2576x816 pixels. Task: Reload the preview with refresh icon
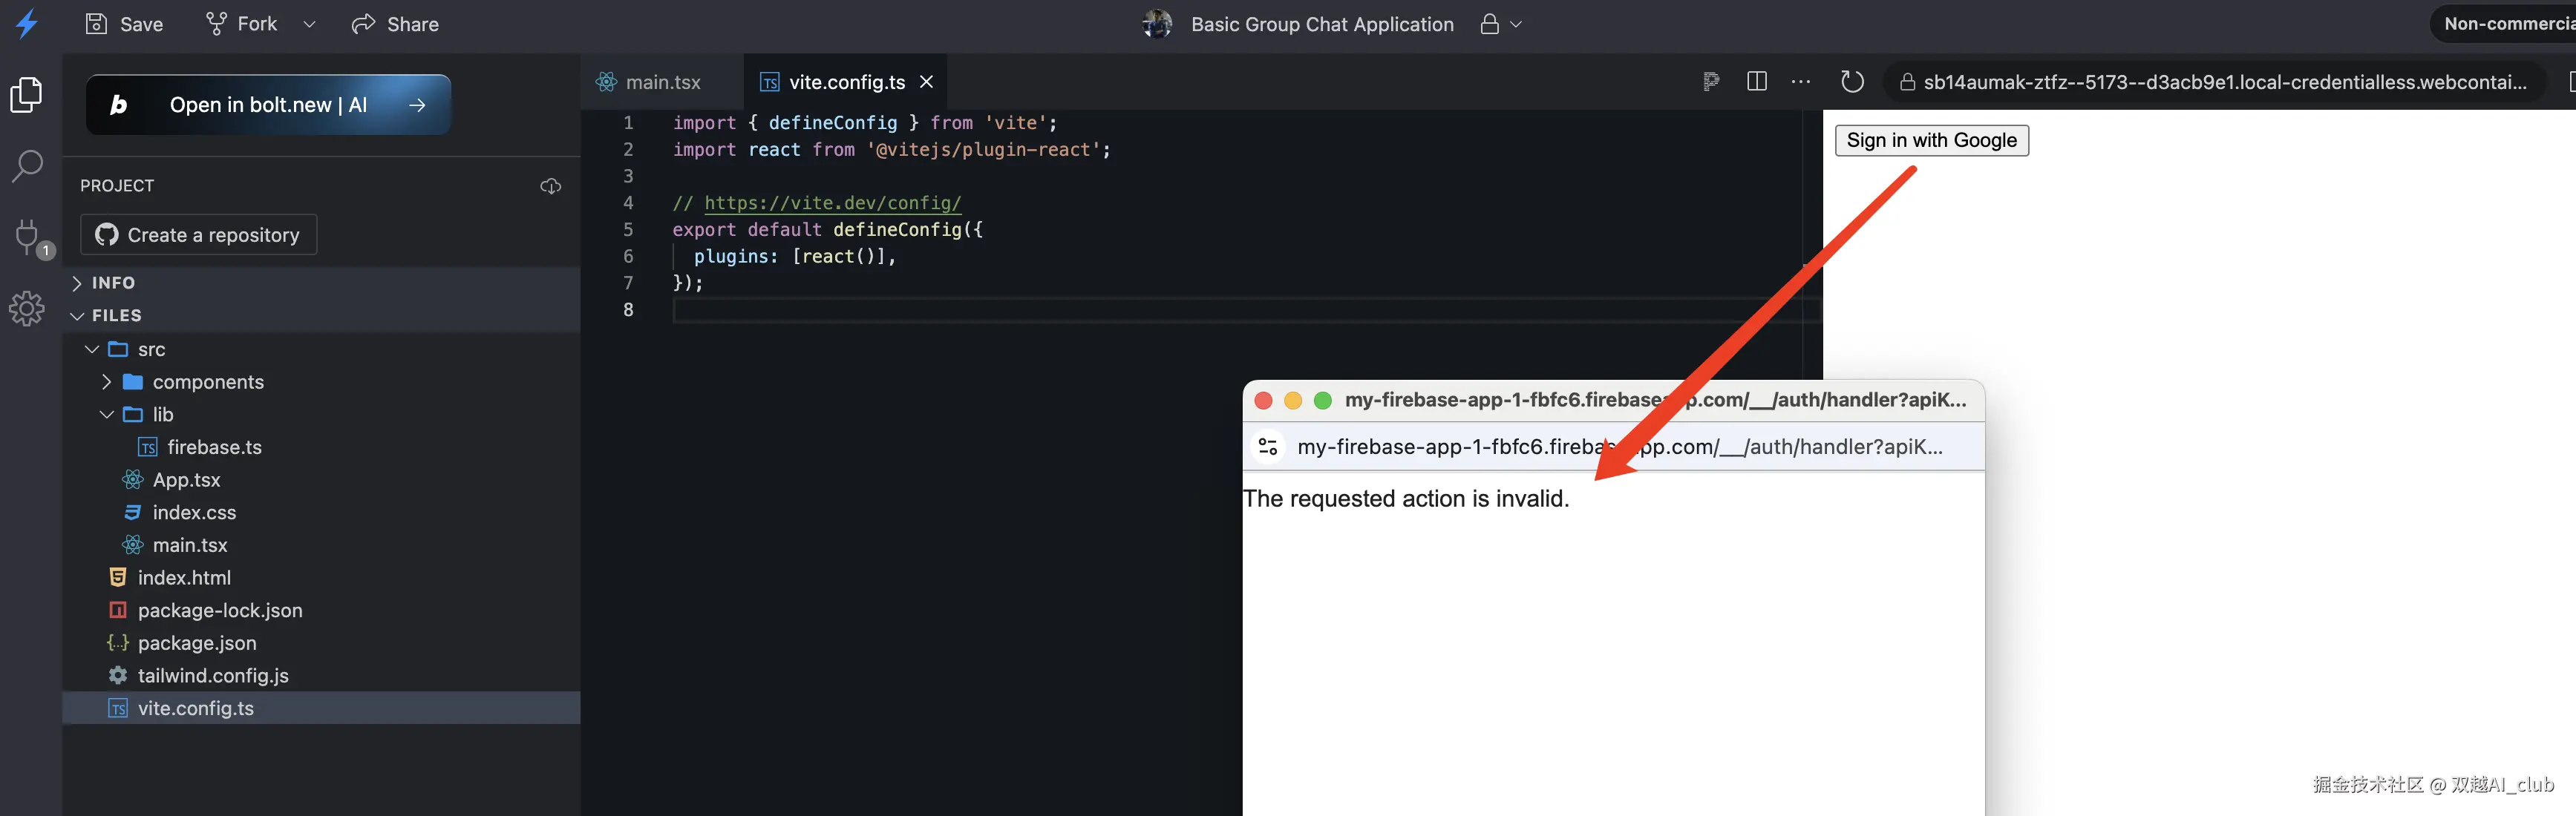pos(1852,82)
